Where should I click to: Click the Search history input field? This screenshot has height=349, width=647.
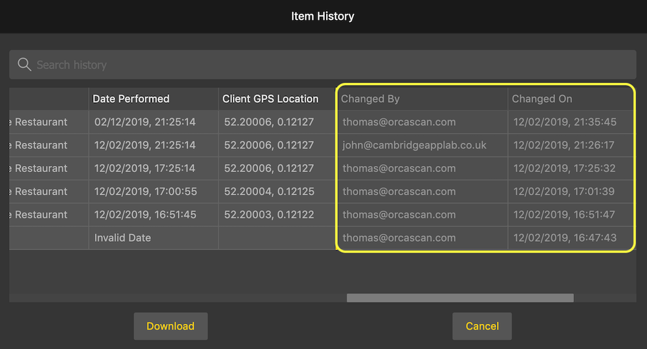(x=323, y=65)
